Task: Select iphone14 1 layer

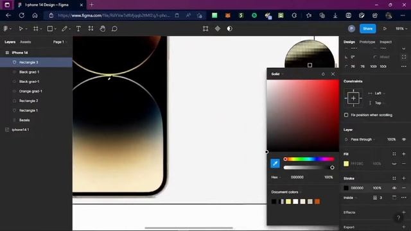Action: pos(36,130)
